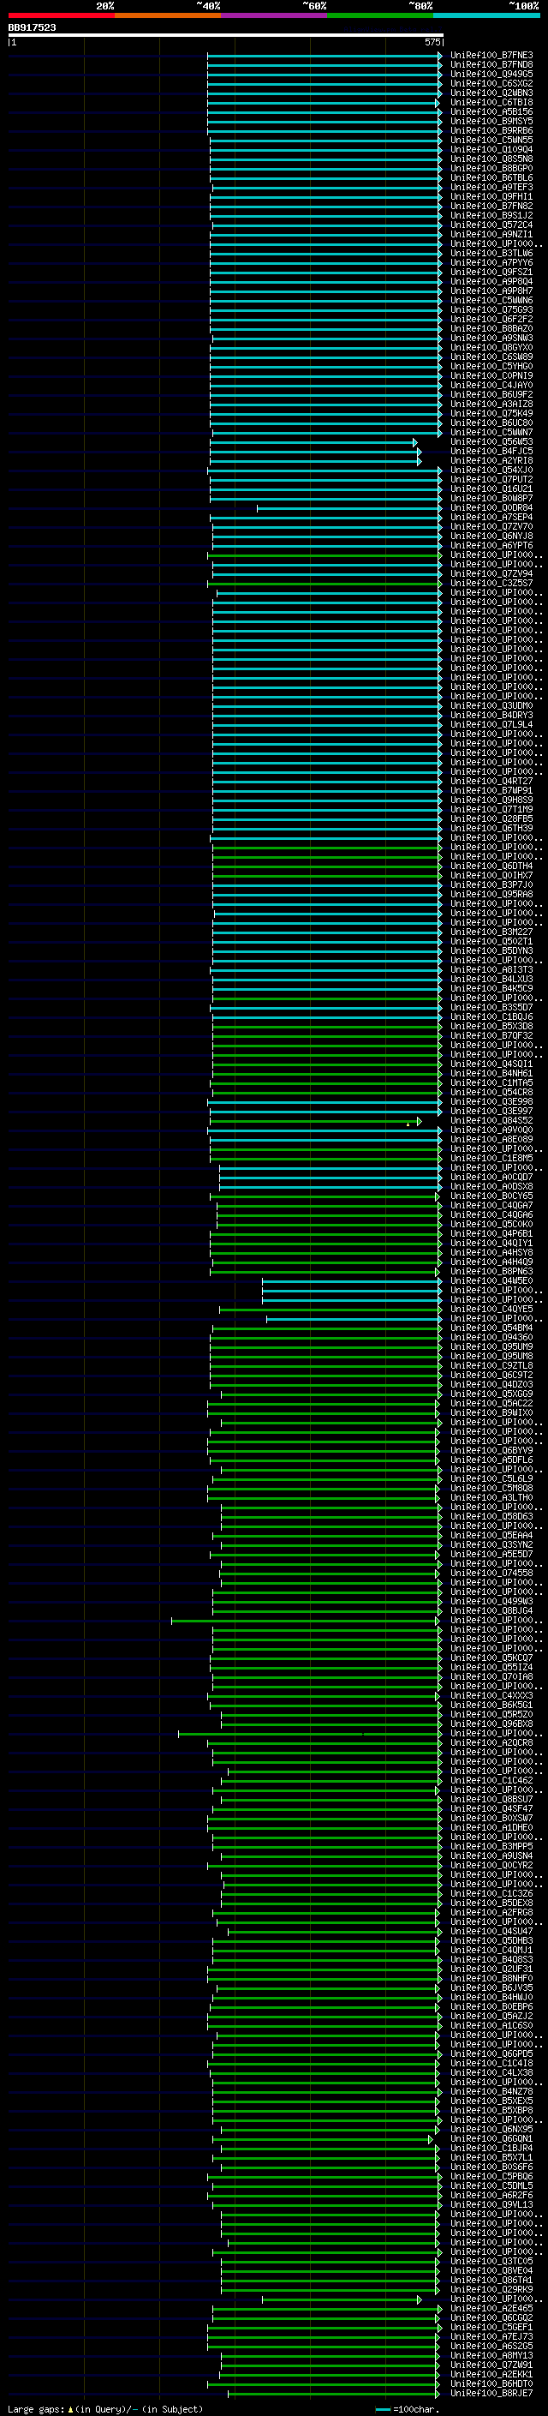This screenshot has width=548, height=2416.
Task: Click the orange ~40% identity legend segment
Action: 168,15
